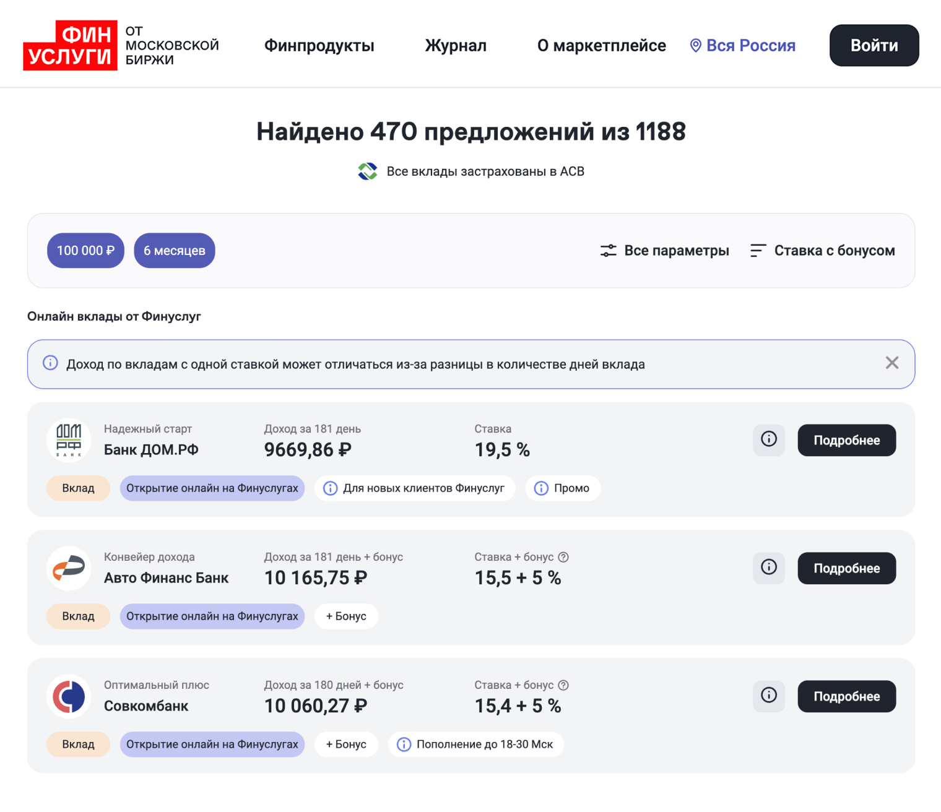Click the 10 165,75 ₽ income value
941x812 pixels.
point(316,578)
